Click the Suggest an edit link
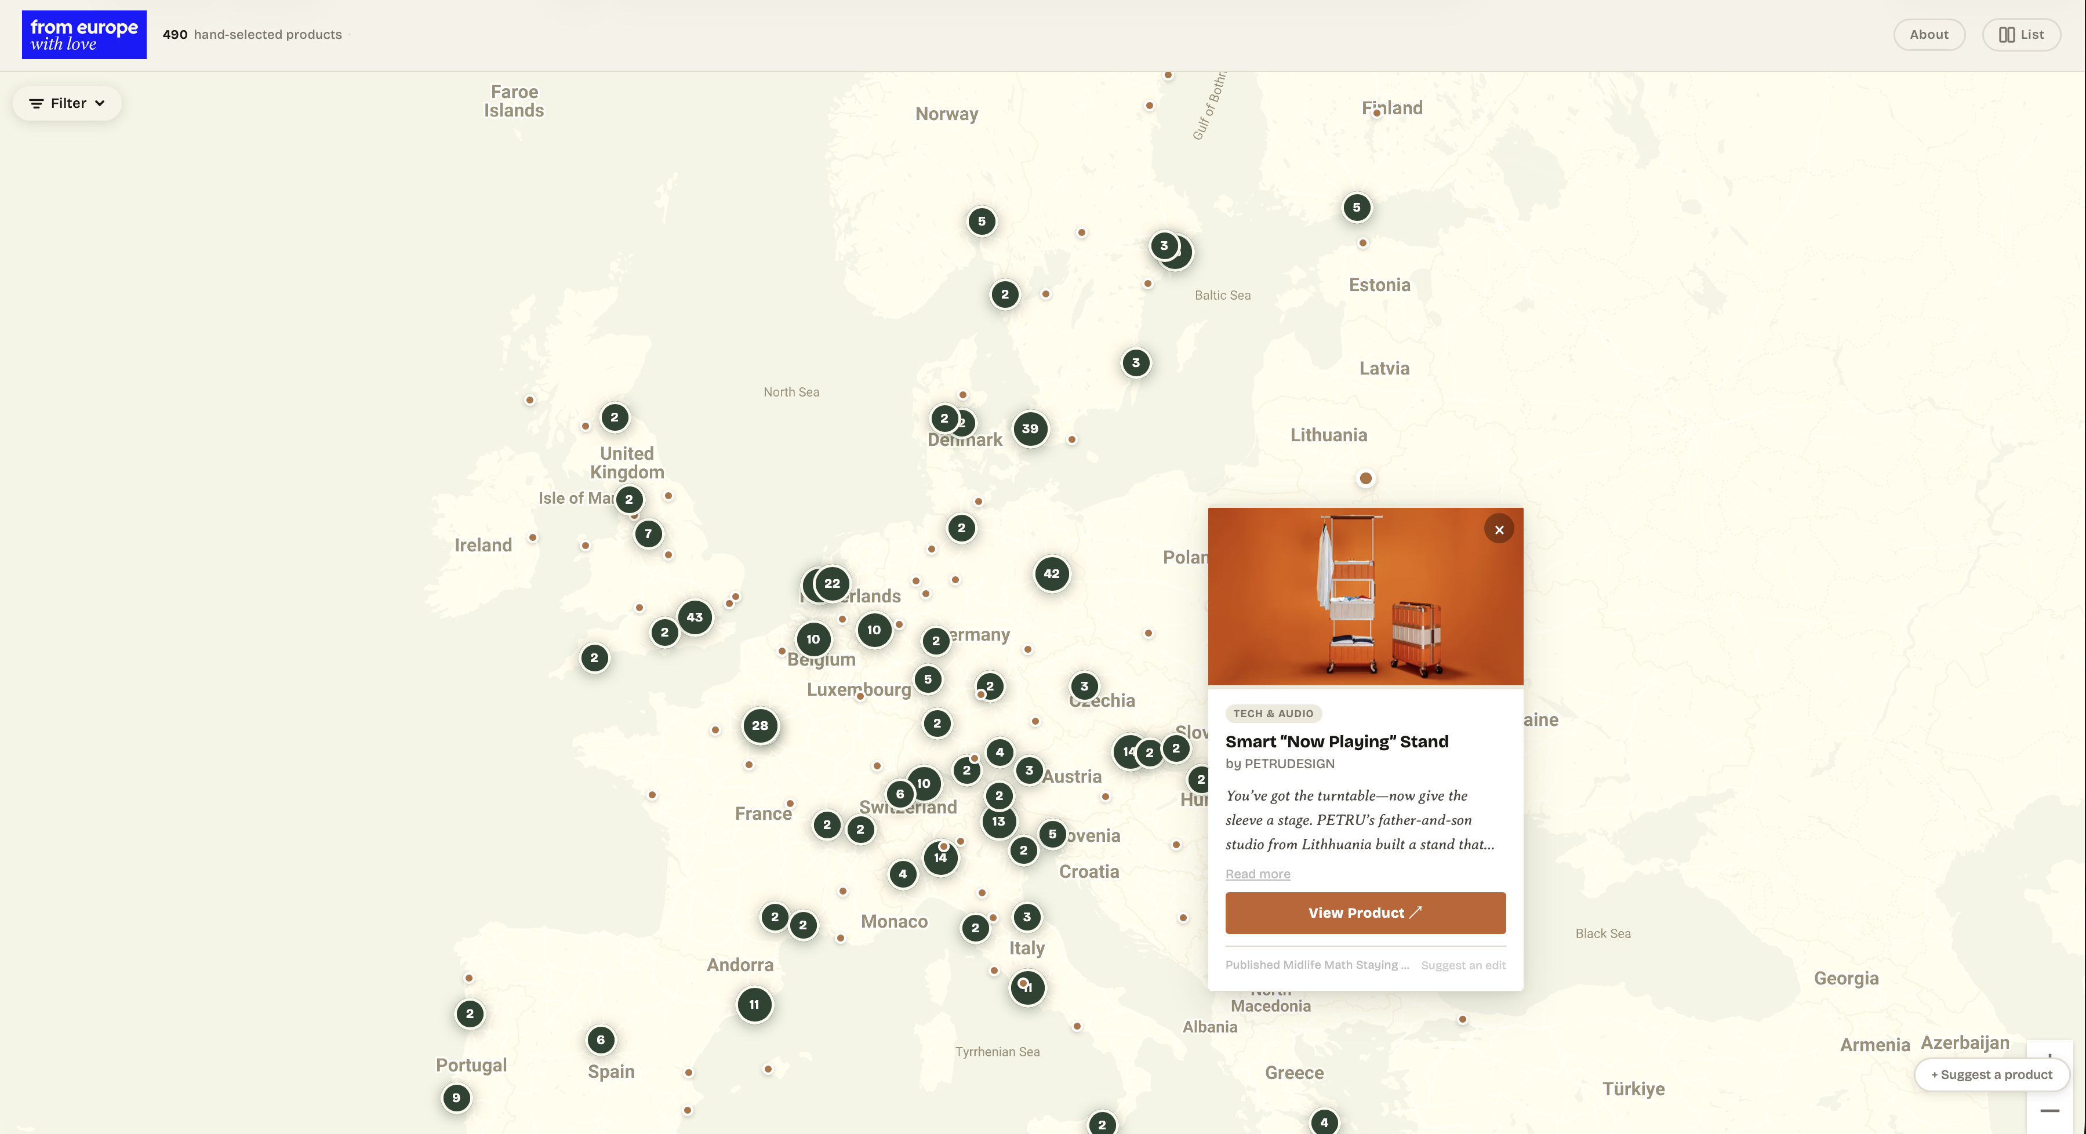2086x1134 pixels. (x=1463, y=965)
